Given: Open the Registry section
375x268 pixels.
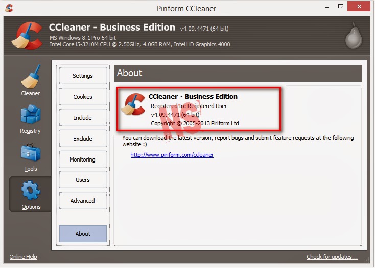Looking at the screenshot, I should 30,119.
